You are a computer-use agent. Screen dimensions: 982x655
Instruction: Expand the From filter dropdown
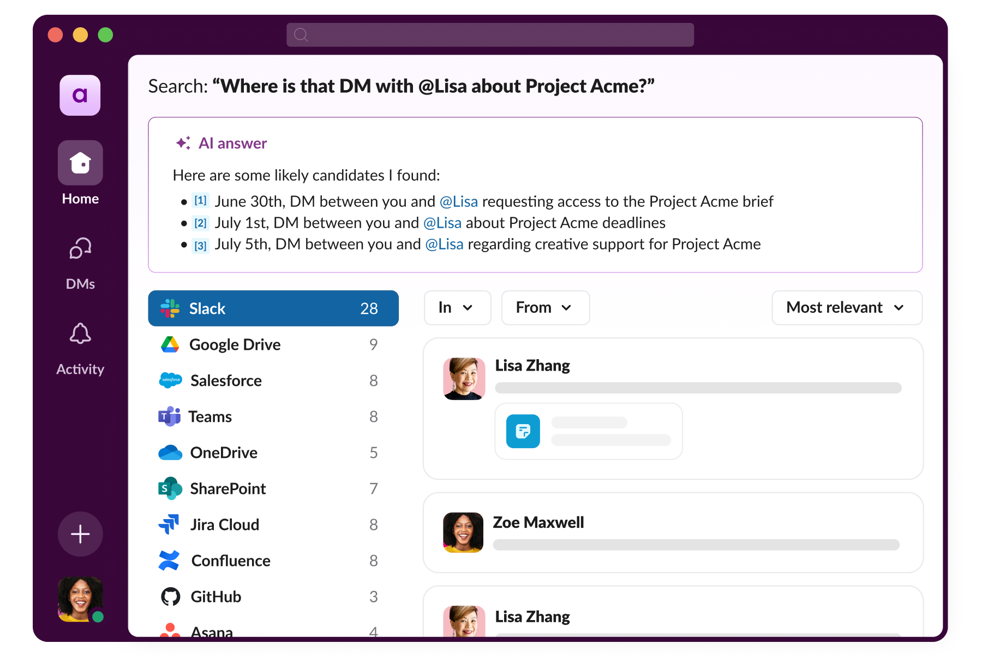click(x=545, y=308)
